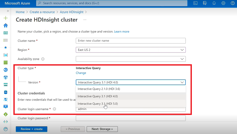Click the Microsoft Azure logo text
The height and width of the screenshot is (134, 237).
(x=17, y=3)
